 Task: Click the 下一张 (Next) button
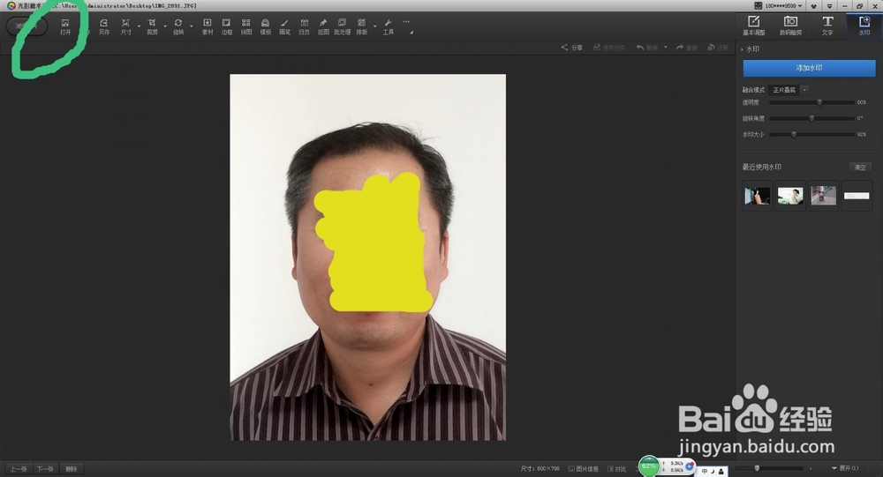(45, 468)
